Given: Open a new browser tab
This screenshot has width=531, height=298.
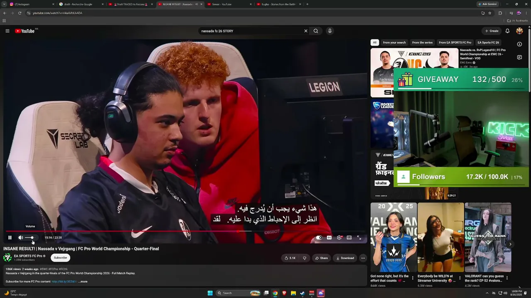Looking at the screenshot, I should 307,4.
